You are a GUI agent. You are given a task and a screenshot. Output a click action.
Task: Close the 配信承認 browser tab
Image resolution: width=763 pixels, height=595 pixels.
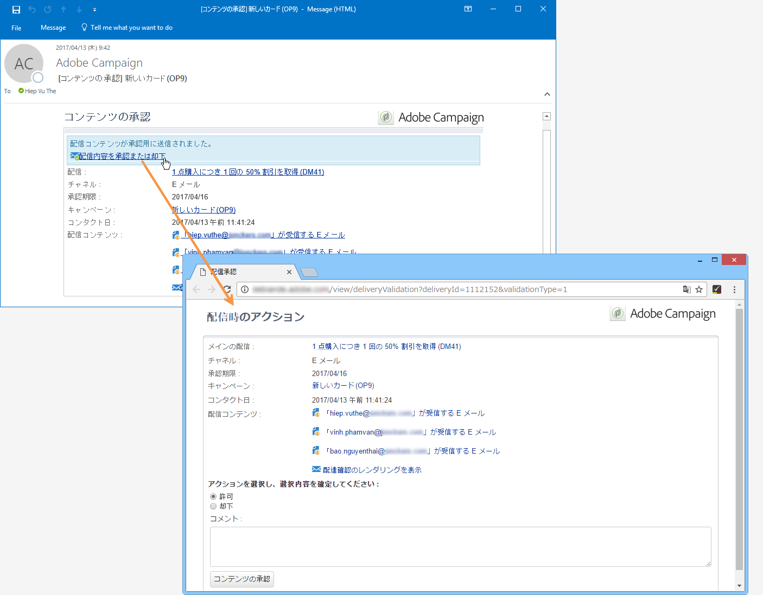click(x=289, y=272)
